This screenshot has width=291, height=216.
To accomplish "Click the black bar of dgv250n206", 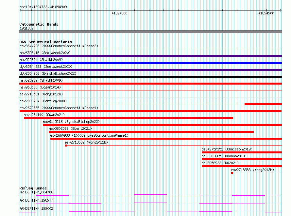I will (150, 77).
